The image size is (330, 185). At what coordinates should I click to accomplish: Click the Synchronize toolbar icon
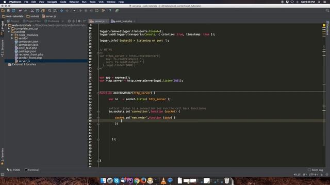[13, 11]
